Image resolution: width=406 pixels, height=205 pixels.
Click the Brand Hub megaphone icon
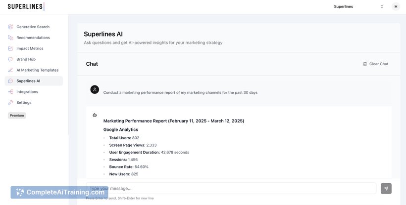10,59
